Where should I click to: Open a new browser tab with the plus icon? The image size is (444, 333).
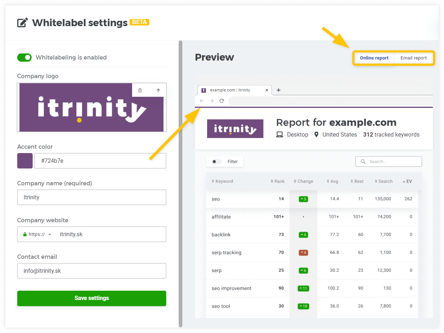[x=279, y=90]
